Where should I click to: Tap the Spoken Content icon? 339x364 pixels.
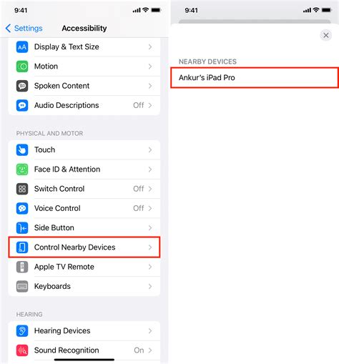click(22, 86)
